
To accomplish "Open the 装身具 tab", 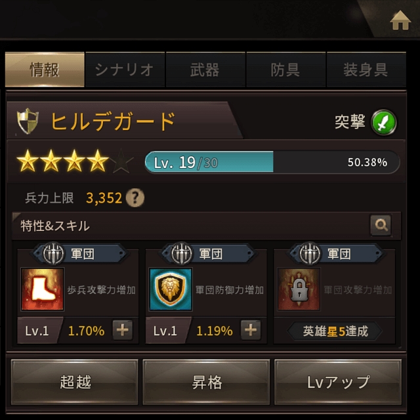I will click(366, 70).
